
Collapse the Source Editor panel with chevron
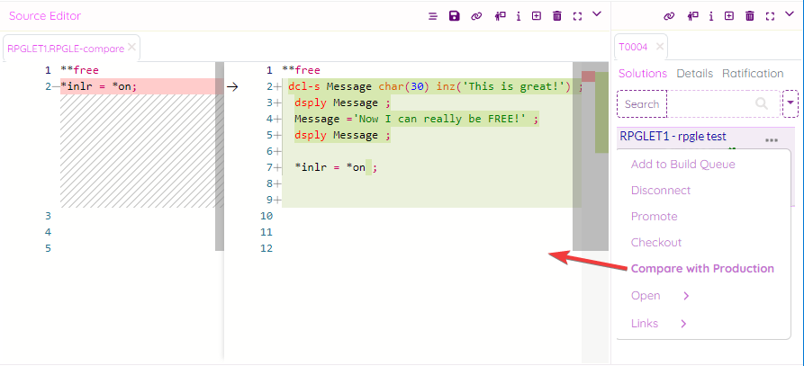[597, 14]
